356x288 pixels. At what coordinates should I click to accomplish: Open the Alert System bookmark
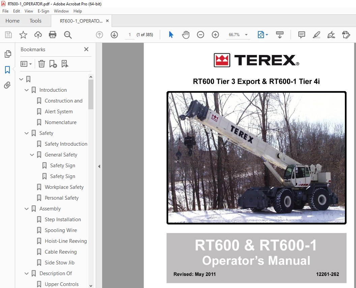tap(59, 112)
